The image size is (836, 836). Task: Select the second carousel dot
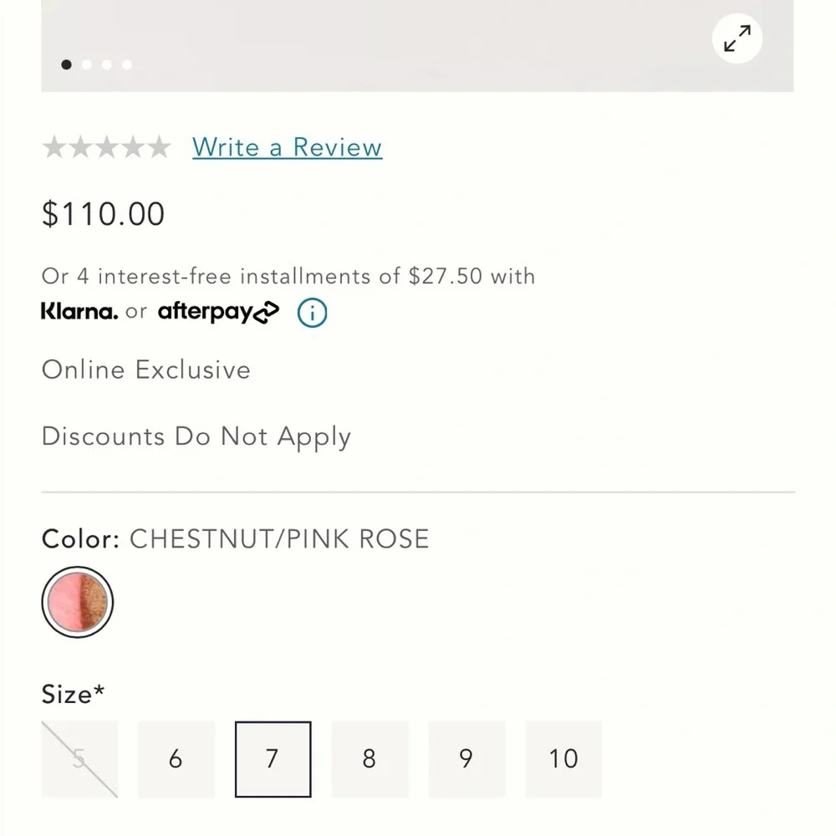coord(87,64)
